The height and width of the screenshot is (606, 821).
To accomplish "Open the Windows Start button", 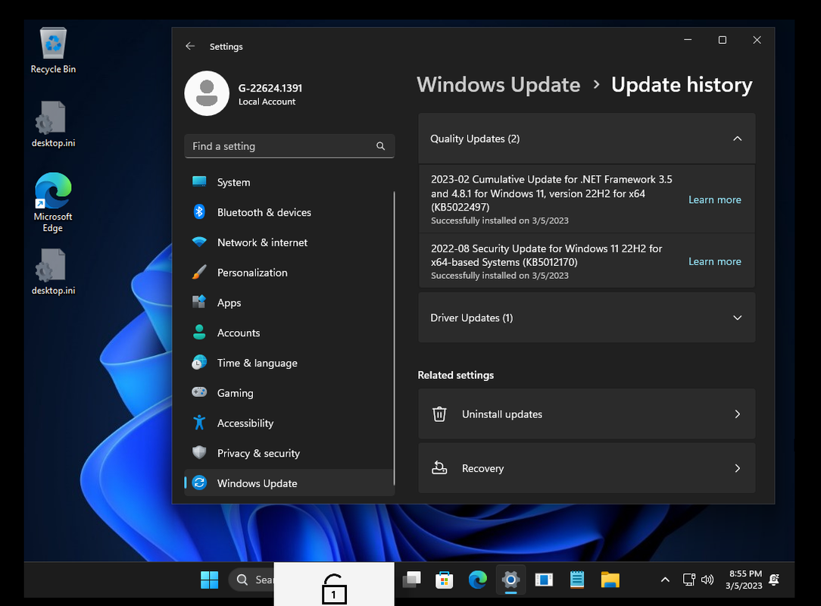I will (210, 579).
